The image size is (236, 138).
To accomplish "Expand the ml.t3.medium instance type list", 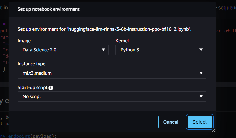I will (x=112, y=73).
